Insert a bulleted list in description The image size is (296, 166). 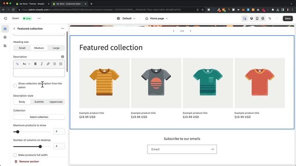55,64
